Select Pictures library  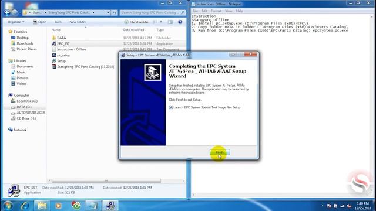click(22, 78)
